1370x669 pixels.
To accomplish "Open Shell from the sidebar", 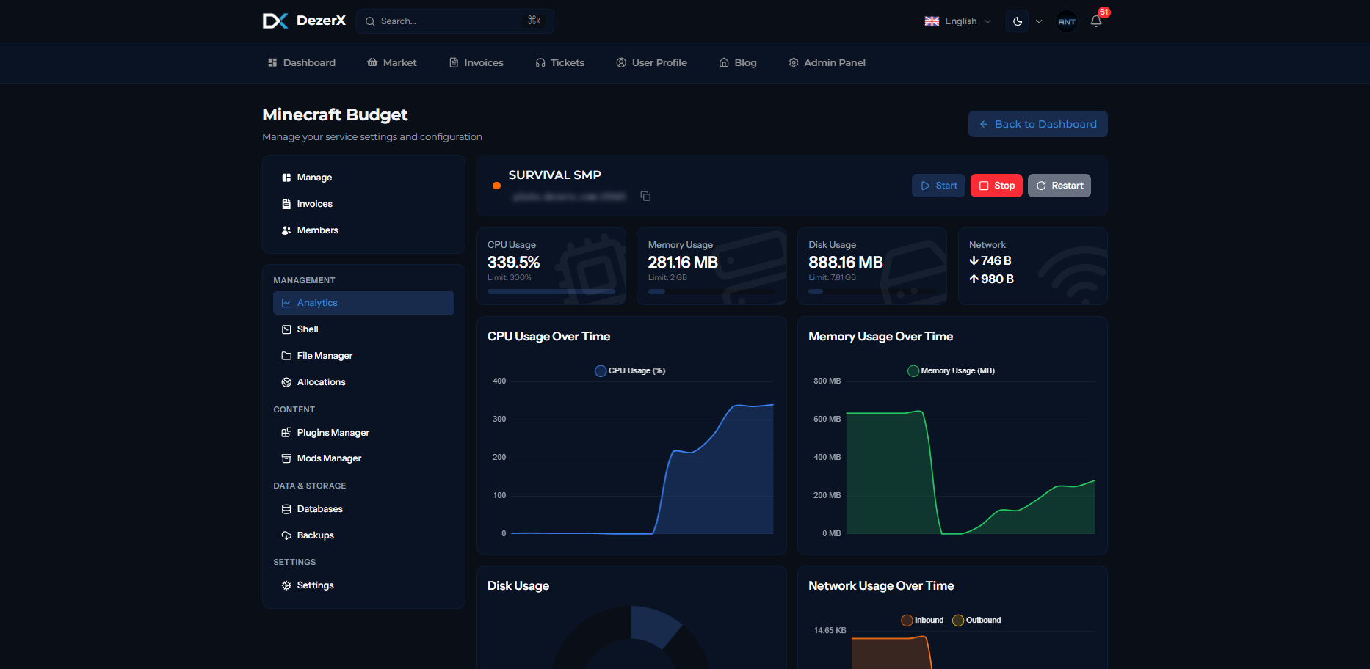I will click(308, 329).
